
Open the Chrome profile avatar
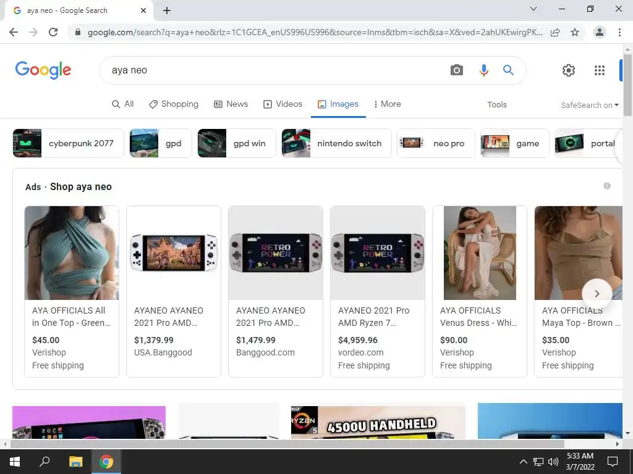click(600, 32)
